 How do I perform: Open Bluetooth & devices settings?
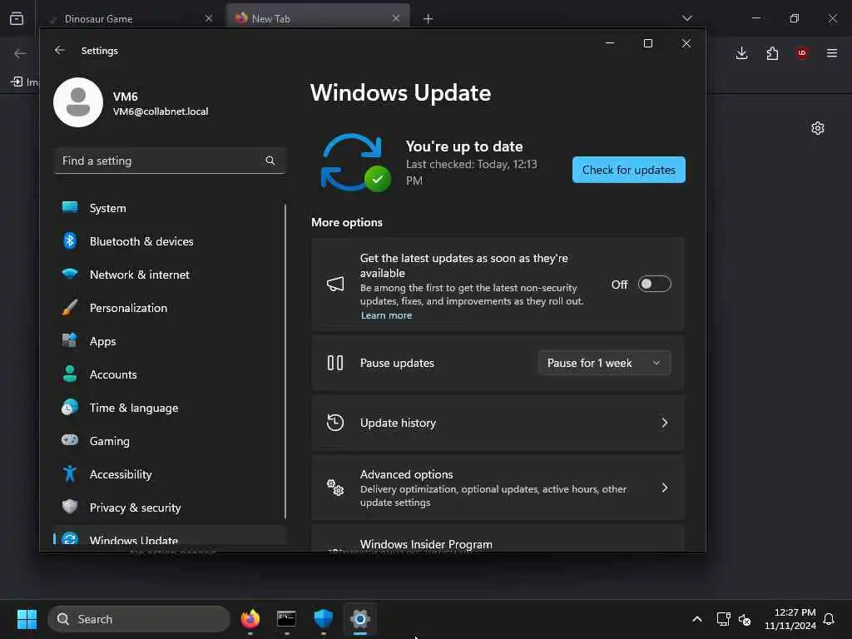(170, 241)
